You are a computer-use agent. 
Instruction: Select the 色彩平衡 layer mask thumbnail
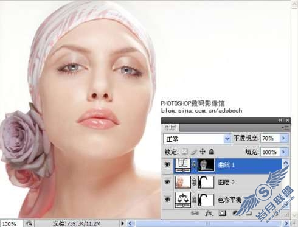(206, 200)
